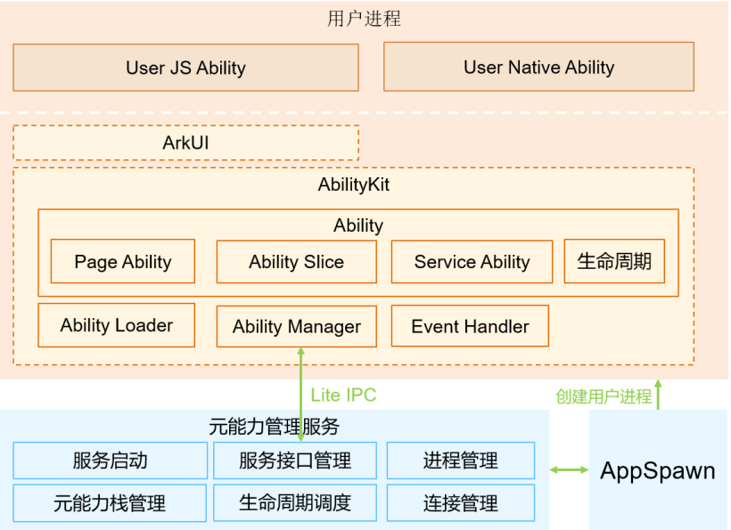Click the green Lite IPC label
This screenshot has height=530, width=731.
point(343,395)
